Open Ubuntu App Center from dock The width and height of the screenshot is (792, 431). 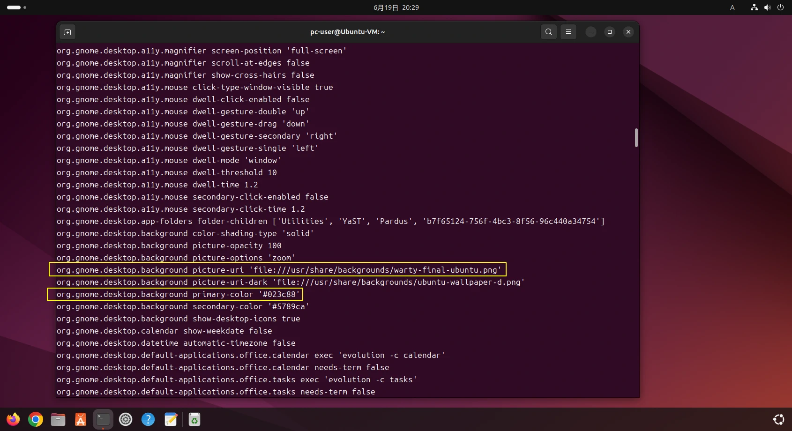(x=81, y=419)
